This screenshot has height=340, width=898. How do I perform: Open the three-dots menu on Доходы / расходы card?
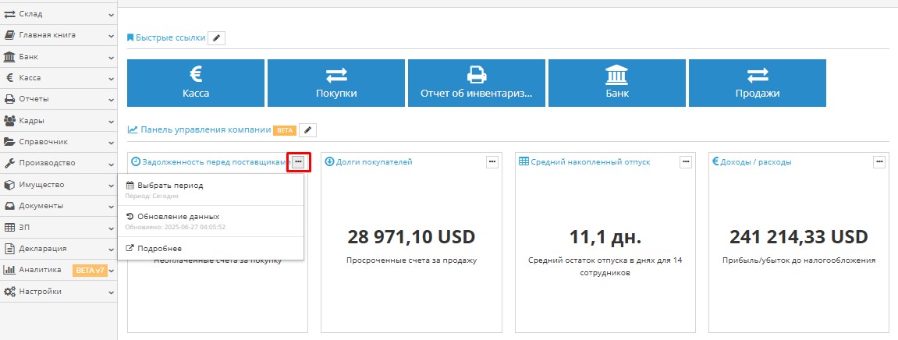[x=879, y=161]
